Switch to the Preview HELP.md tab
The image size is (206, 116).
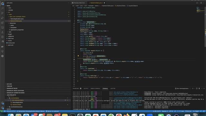[x=79, y=3]
